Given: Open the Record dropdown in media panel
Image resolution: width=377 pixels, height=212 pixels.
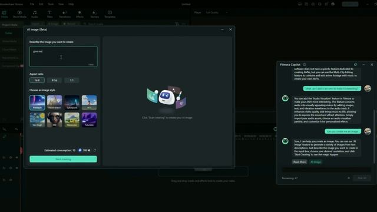Looking at the screenshot, I should pyautogui.click(x=71, y=24).
